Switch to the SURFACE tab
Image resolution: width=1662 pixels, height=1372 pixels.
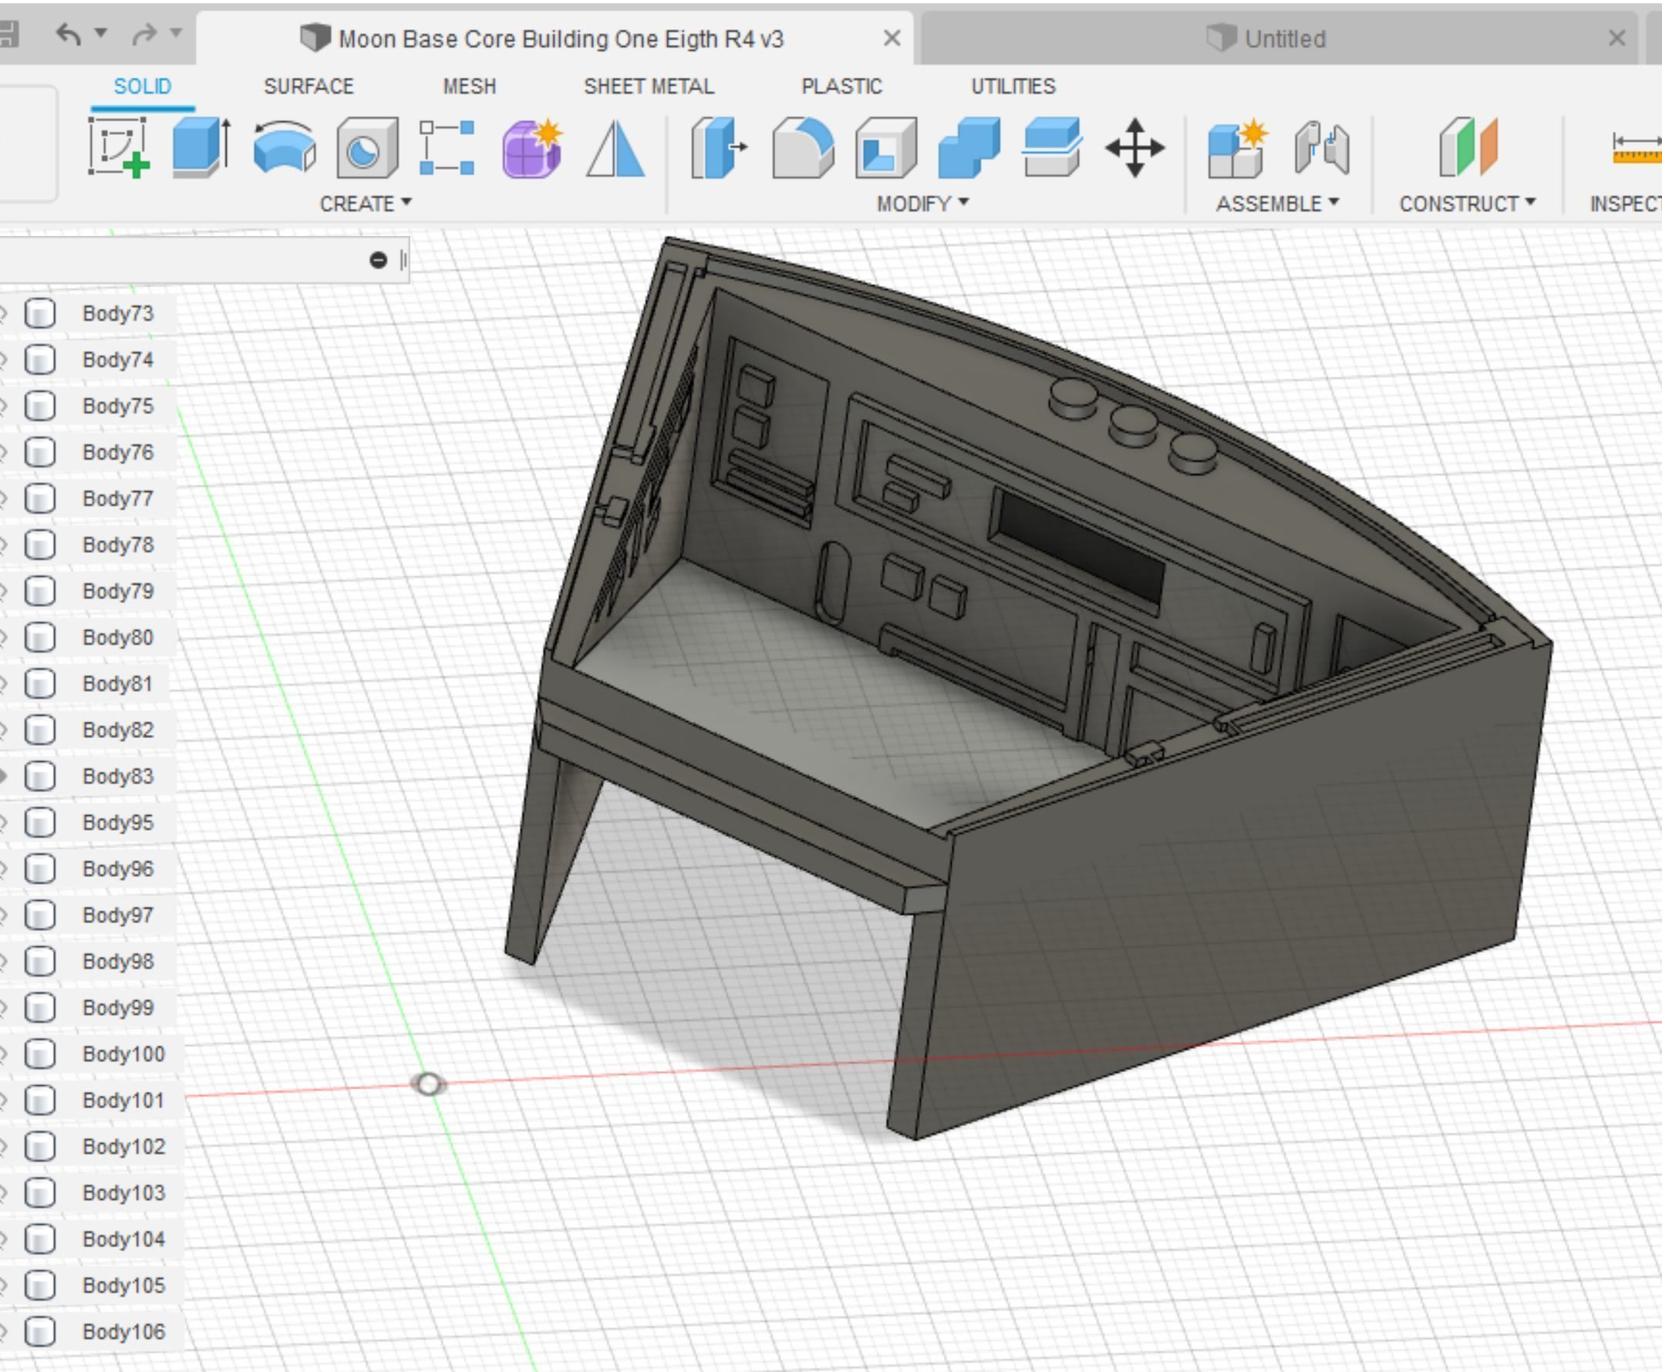308,86
